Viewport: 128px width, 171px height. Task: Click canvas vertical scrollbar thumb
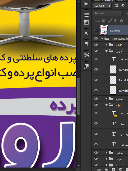[78, 96]
